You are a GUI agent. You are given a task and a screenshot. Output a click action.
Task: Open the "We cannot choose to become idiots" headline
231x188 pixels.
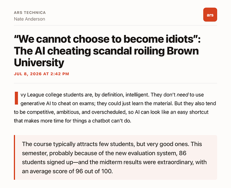coord(107,51)
